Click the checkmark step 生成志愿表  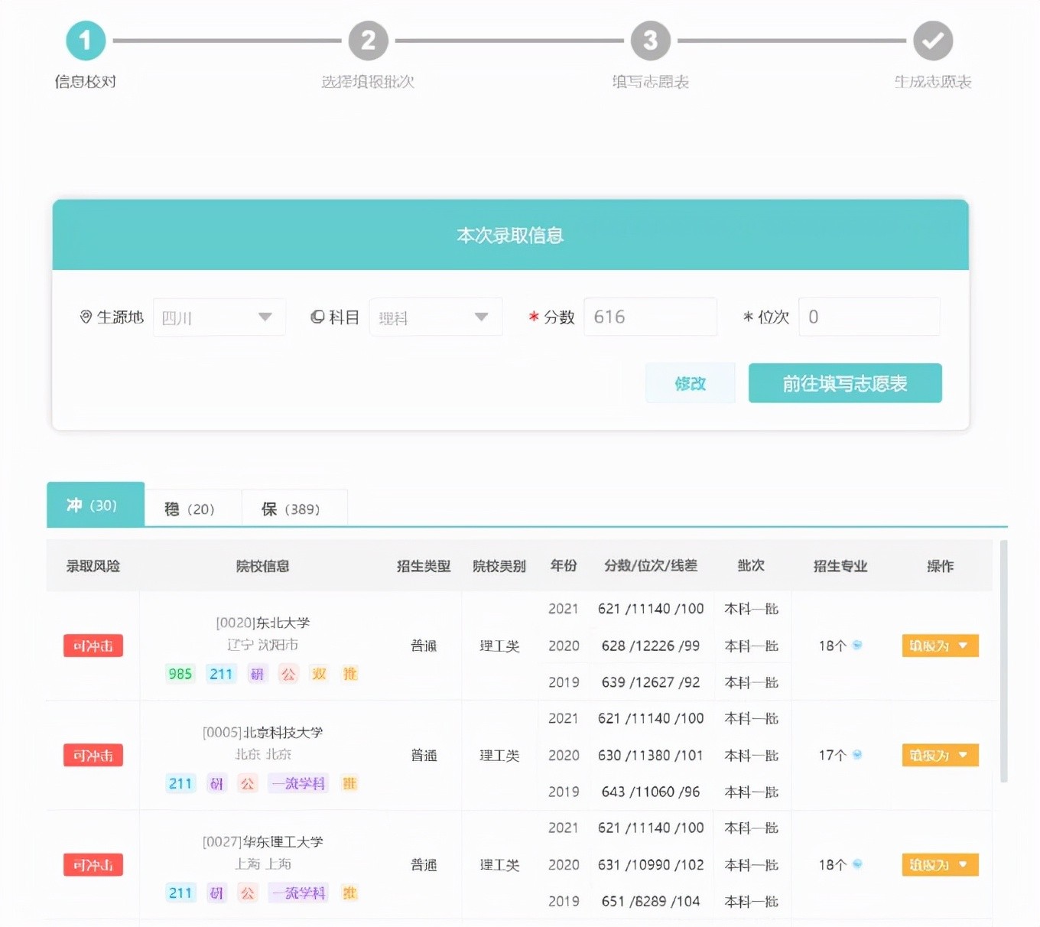[932, 41]
